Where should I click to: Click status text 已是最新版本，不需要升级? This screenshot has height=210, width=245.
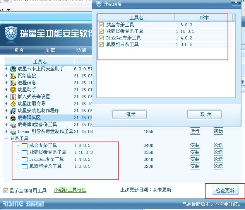pyautogui.click(x=211, y=204)
